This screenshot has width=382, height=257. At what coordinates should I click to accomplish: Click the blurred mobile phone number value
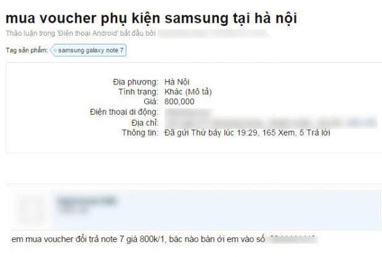pyautogui.click(x=188, y=112)
